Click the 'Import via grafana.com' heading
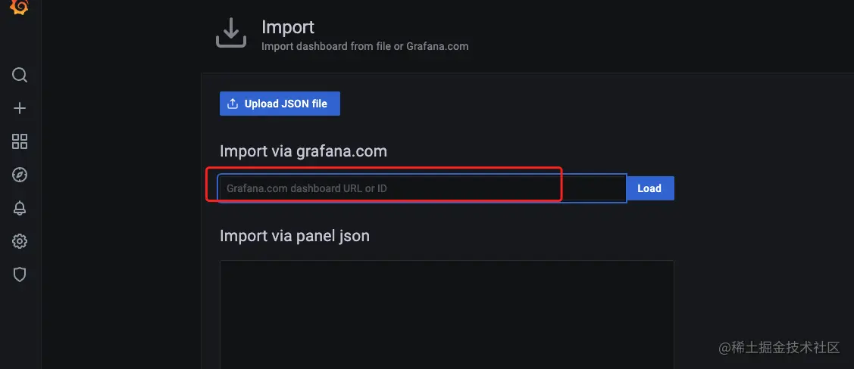854x369 pixels. coord(303,151)
